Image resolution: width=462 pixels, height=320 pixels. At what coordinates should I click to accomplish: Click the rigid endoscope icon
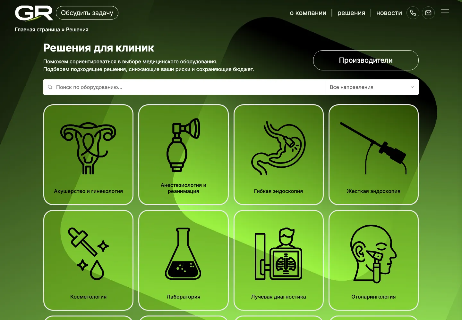(373, 148)
